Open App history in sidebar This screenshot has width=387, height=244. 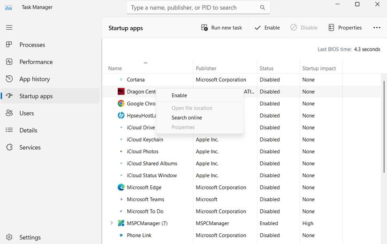(34, 79)
